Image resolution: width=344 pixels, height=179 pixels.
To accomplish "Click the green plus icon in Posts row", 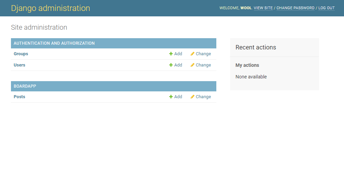I will (171, 96).
